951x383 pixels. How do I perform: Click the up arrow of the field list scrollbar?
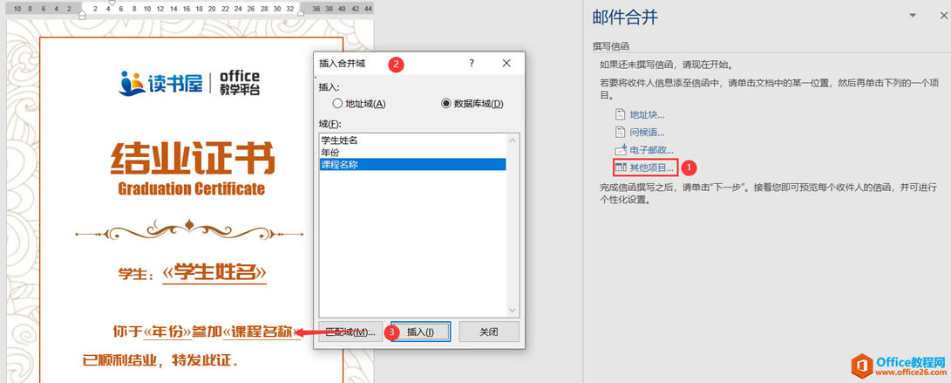pos(512,140)
